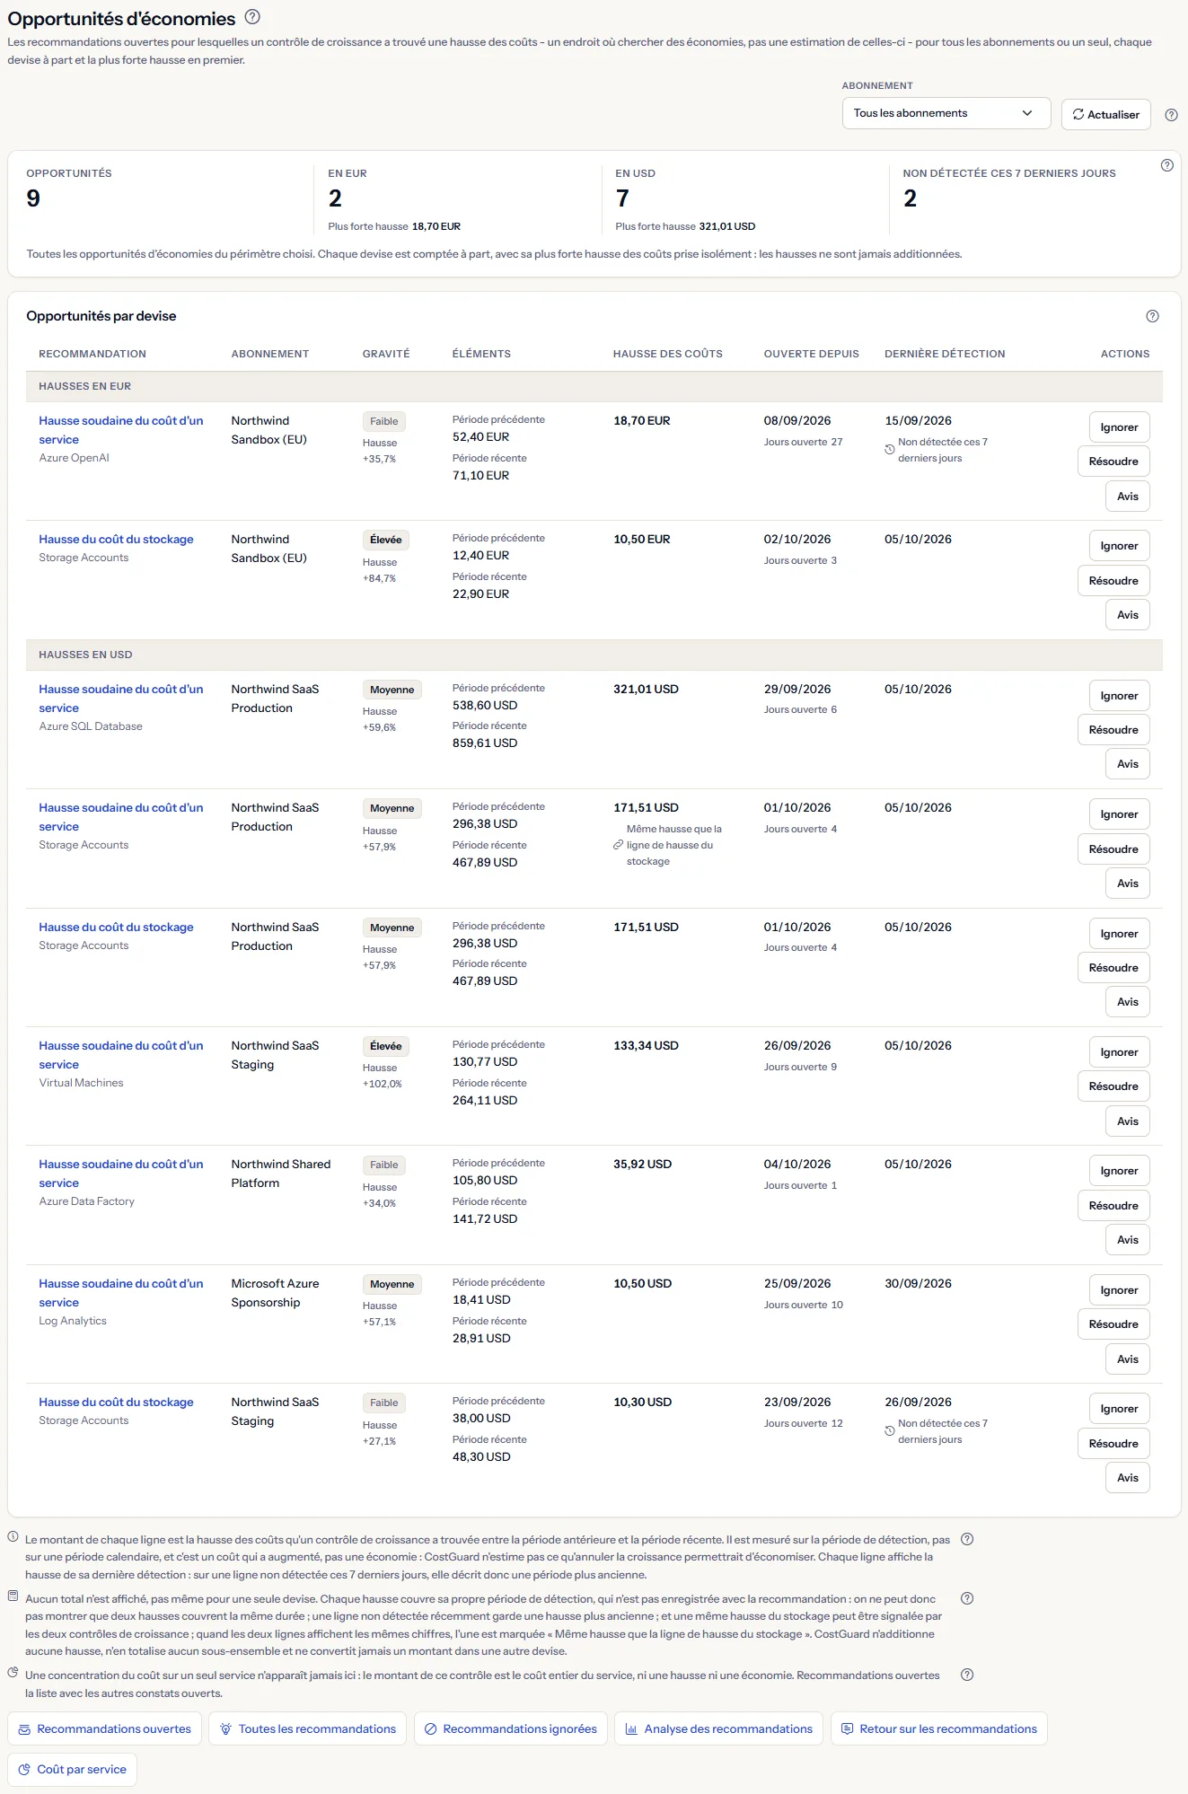Click Ignorer for the Log Analytics row

1119,1290
